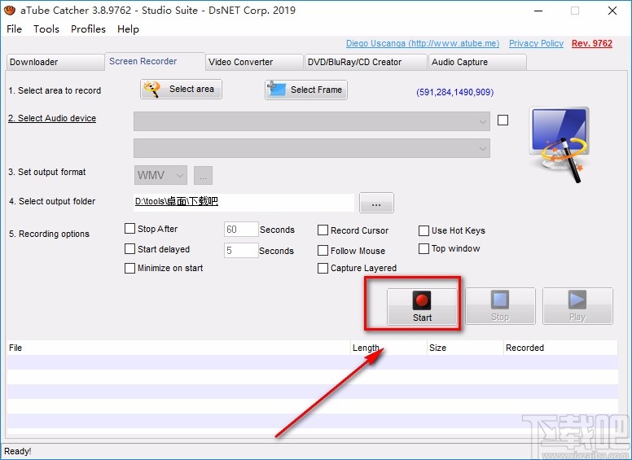Open the Diego Uscanga atube.me link
Viewport: 632px width, 460px height.
(x=423, y=43)
